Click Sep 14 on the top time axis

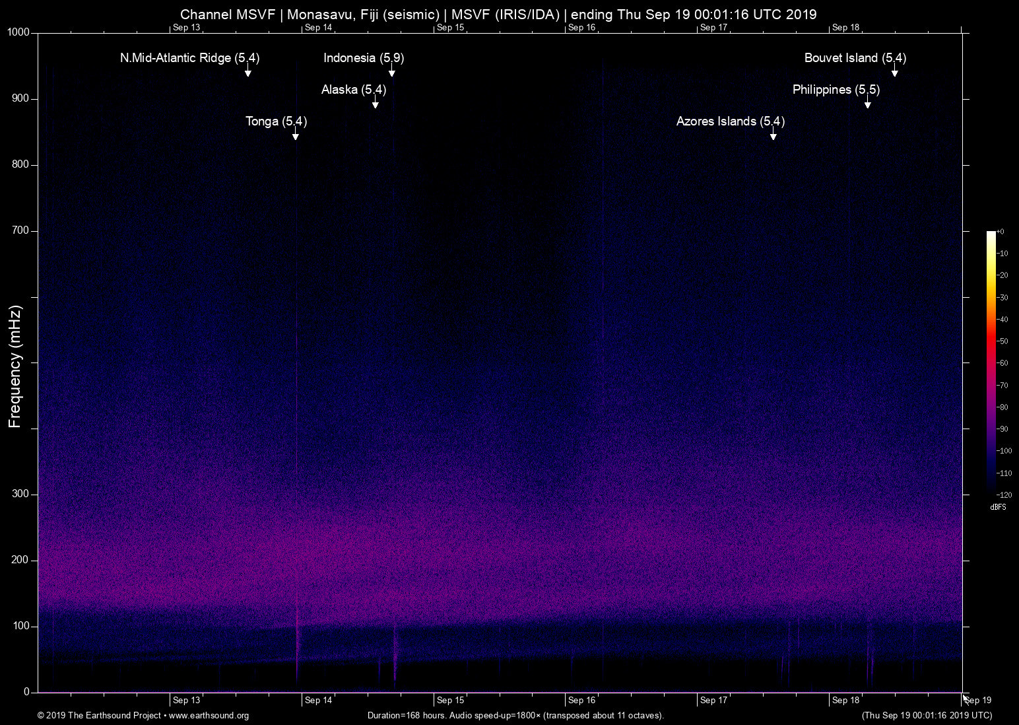point(318,28)
